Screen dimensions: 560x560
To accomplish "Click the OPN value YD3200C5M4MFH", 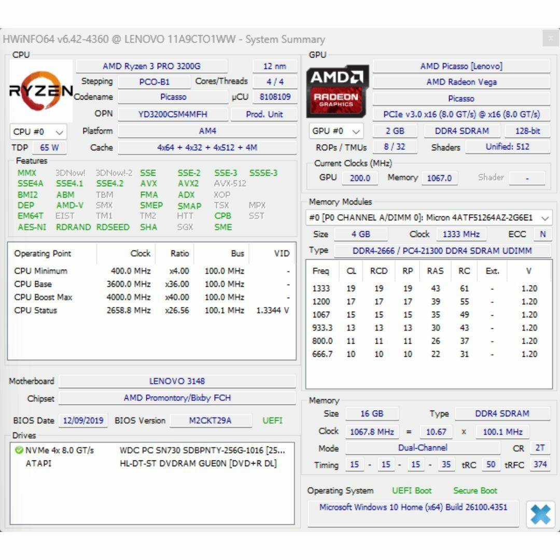I will (173, 114).
